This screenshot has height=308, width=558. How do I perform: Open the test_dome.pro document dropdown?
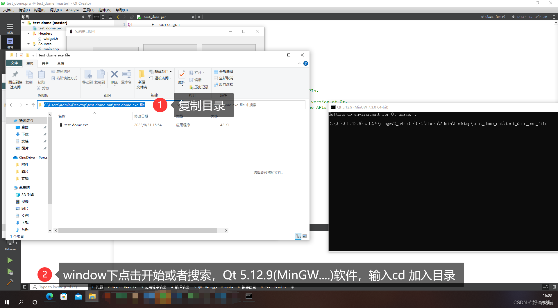pyautogui.click(x=193, y=17)
